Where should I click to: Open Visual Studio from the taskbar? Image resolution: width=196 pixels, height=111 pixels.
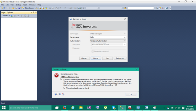89,108
